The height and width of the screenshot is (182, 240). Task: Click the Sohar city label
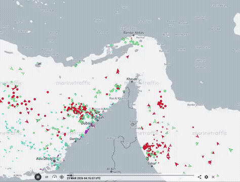pyautogui.click(x=152, y=163)
